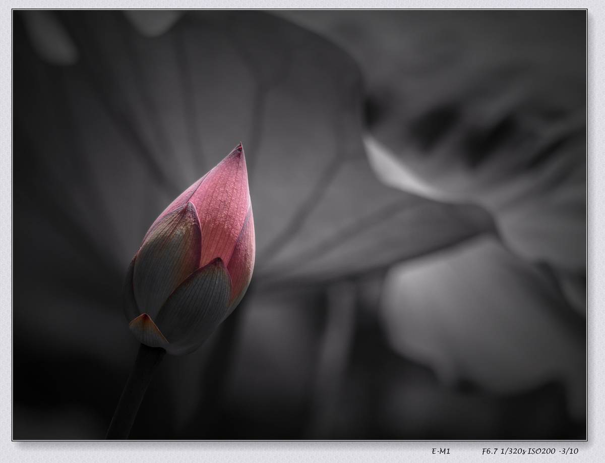Click the "1/320s" shutter speed text

coord(513,451)
